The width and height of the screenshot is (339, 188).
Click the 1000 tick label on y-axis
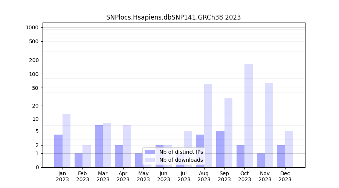pos(32,27)
